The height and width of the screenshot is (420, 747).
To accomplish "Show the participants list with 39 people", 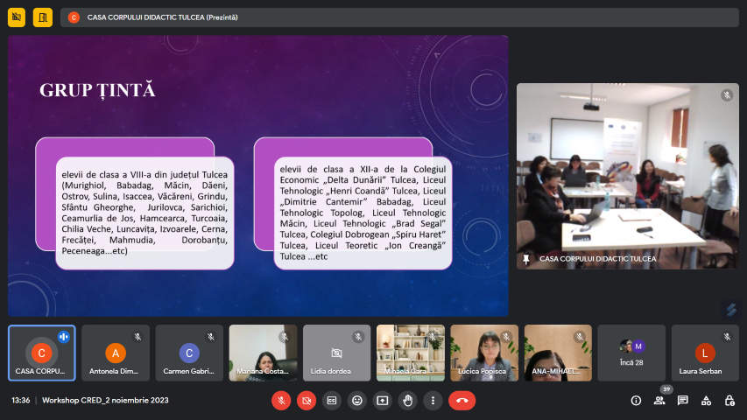I will click(659, 400).
